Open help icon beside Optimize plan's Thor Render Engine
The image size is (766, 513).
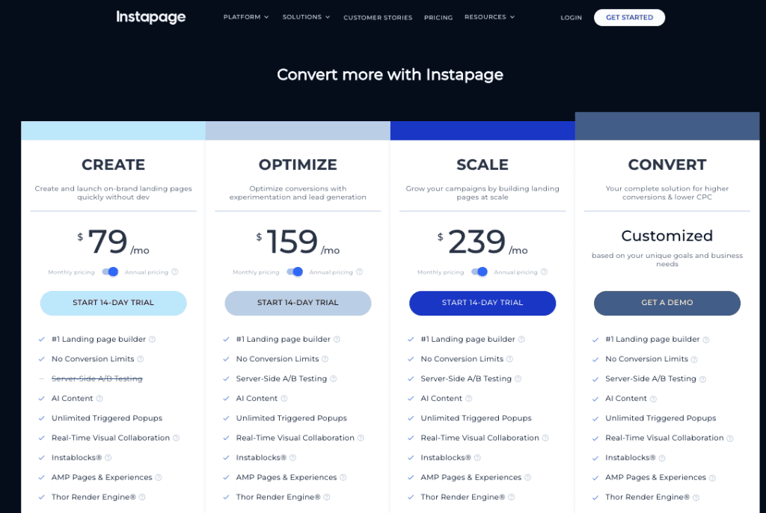(x=326, y=497)
